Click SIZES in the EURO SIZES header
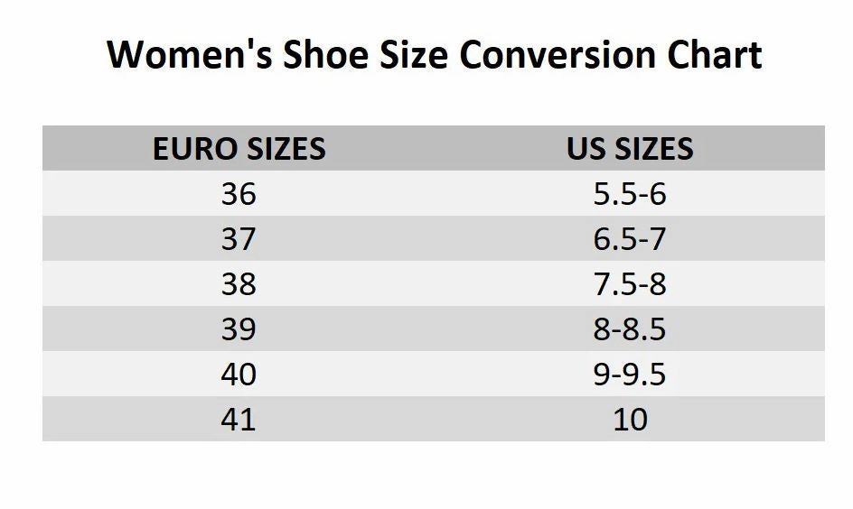 [282, 149]
